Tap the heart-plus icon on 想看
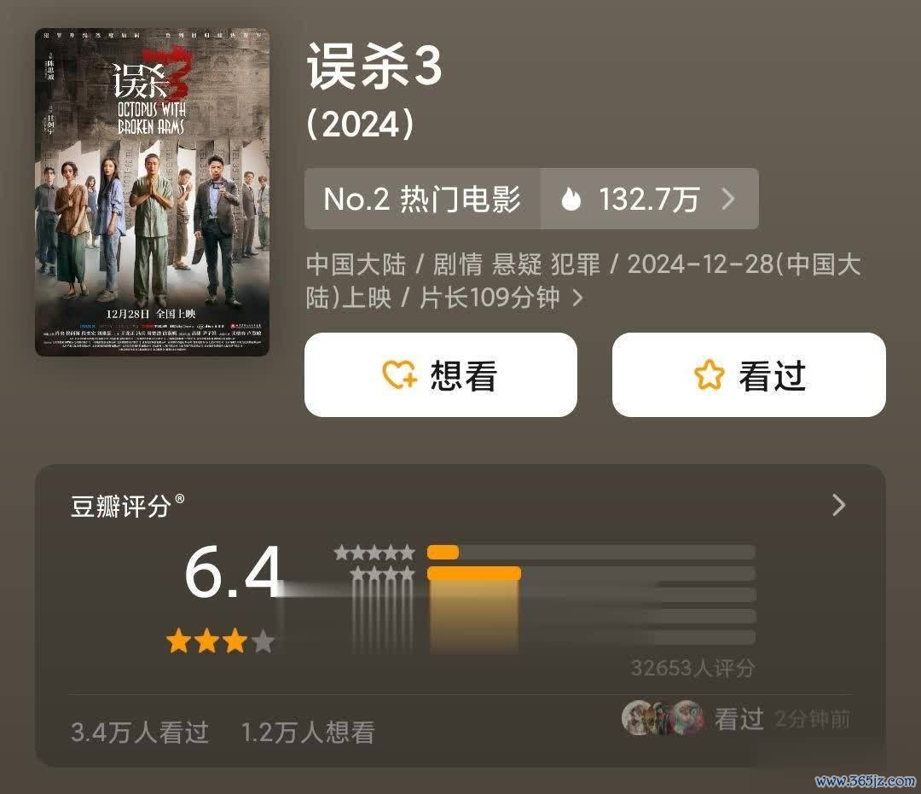 coord(399,374)
